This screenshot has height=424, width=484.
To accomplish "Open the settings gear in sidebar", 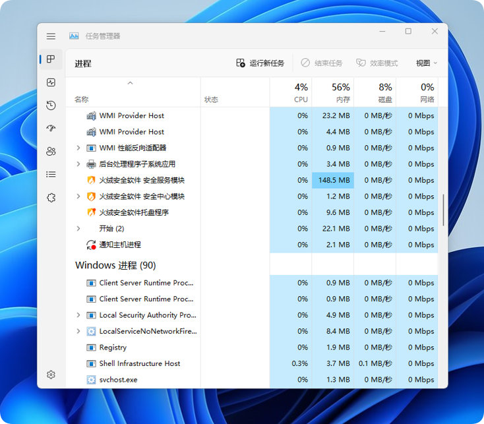I will point(51,375).
